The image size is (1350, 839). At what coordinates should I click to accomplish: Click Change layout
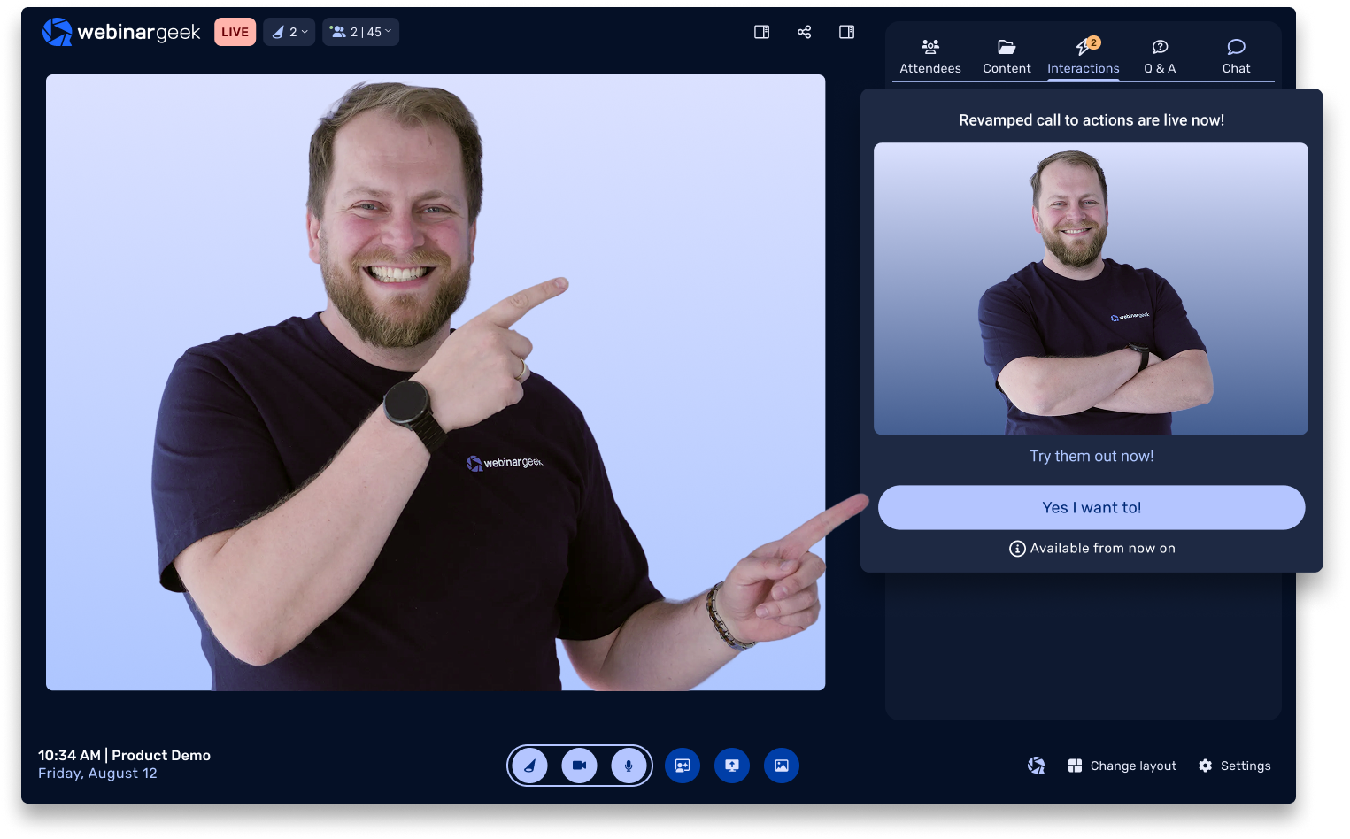pos(1122,766)
